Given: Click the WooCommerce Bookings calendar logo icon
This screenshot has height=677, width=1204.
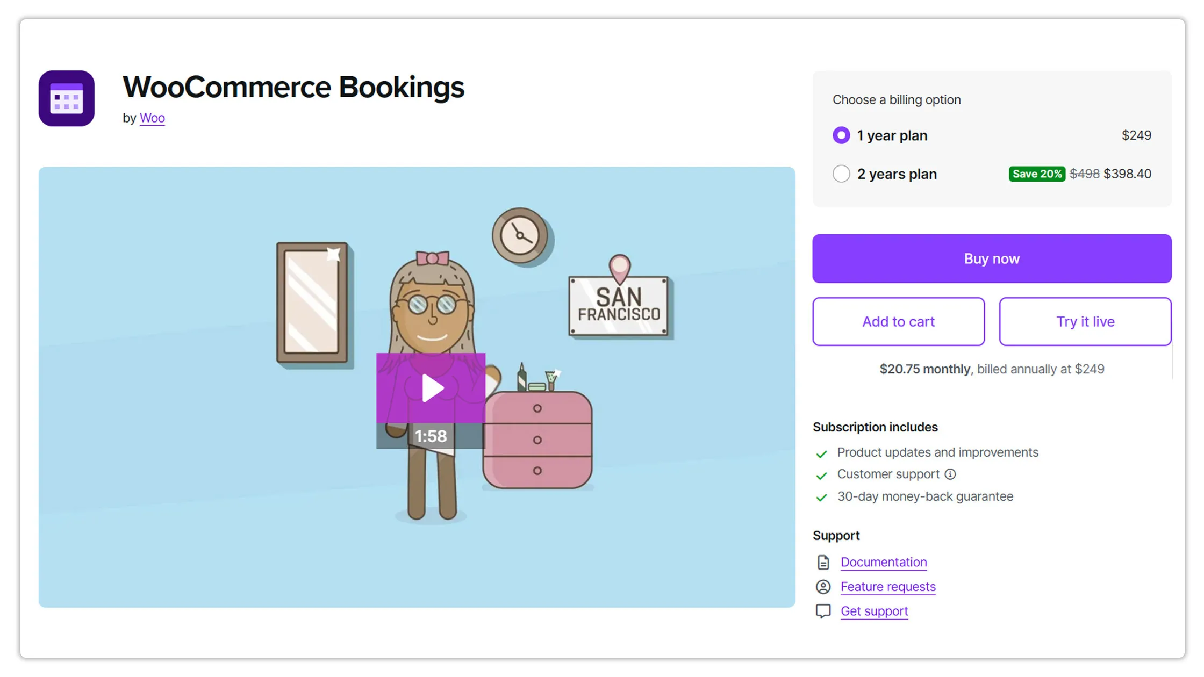Looking at the screenshot, I should click(x=67, y=98).
